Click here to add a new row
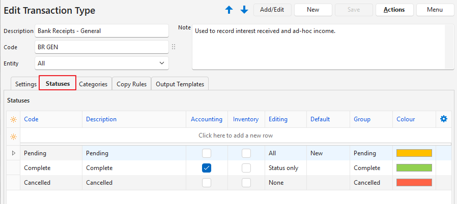 pos(235,136)
